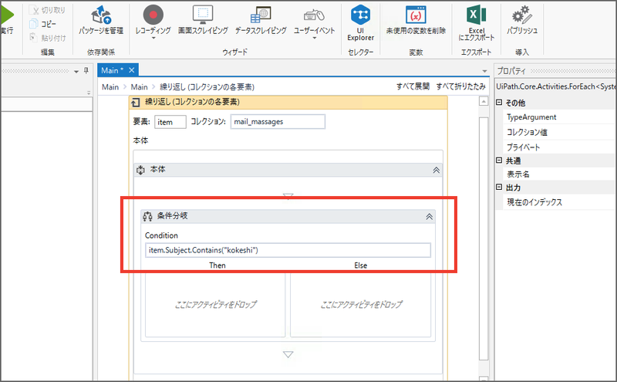Image resolution: width=617 pixels, height=382 pixels.
Task: Edit the 要素 item field
Action: coord(170,122)
